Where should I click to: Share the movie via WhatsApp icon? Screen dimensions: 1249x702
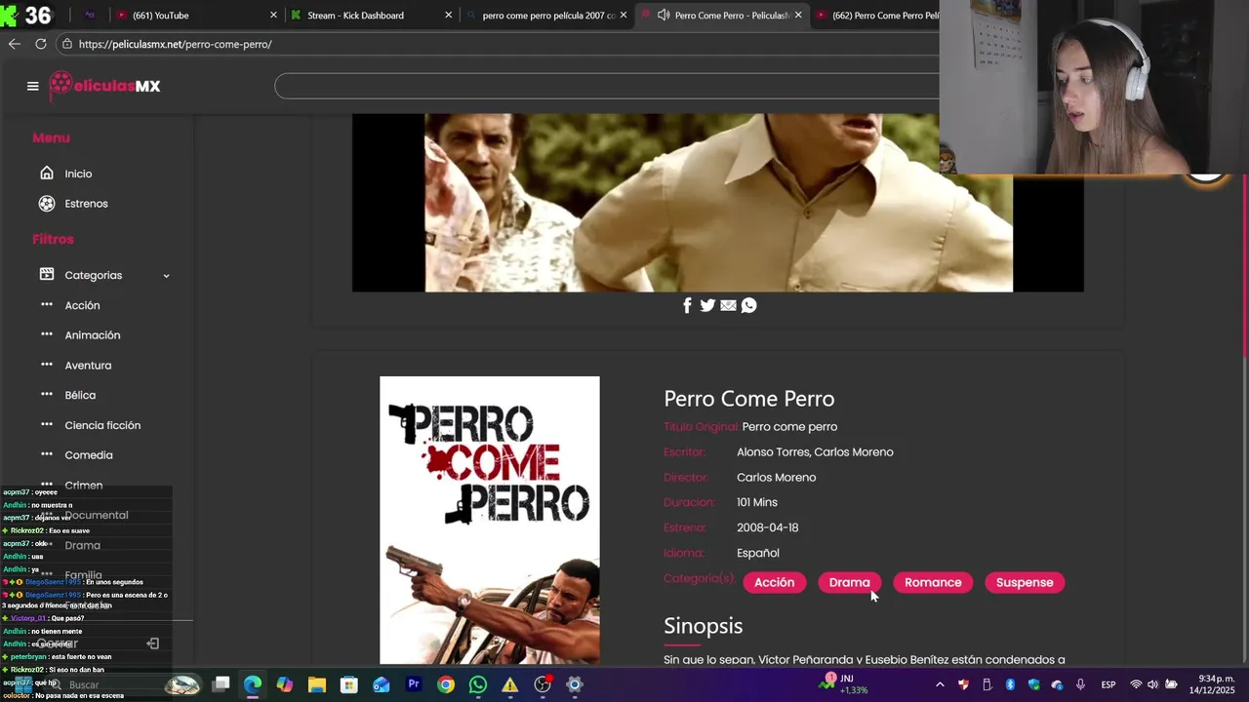(x=748, y=305)
